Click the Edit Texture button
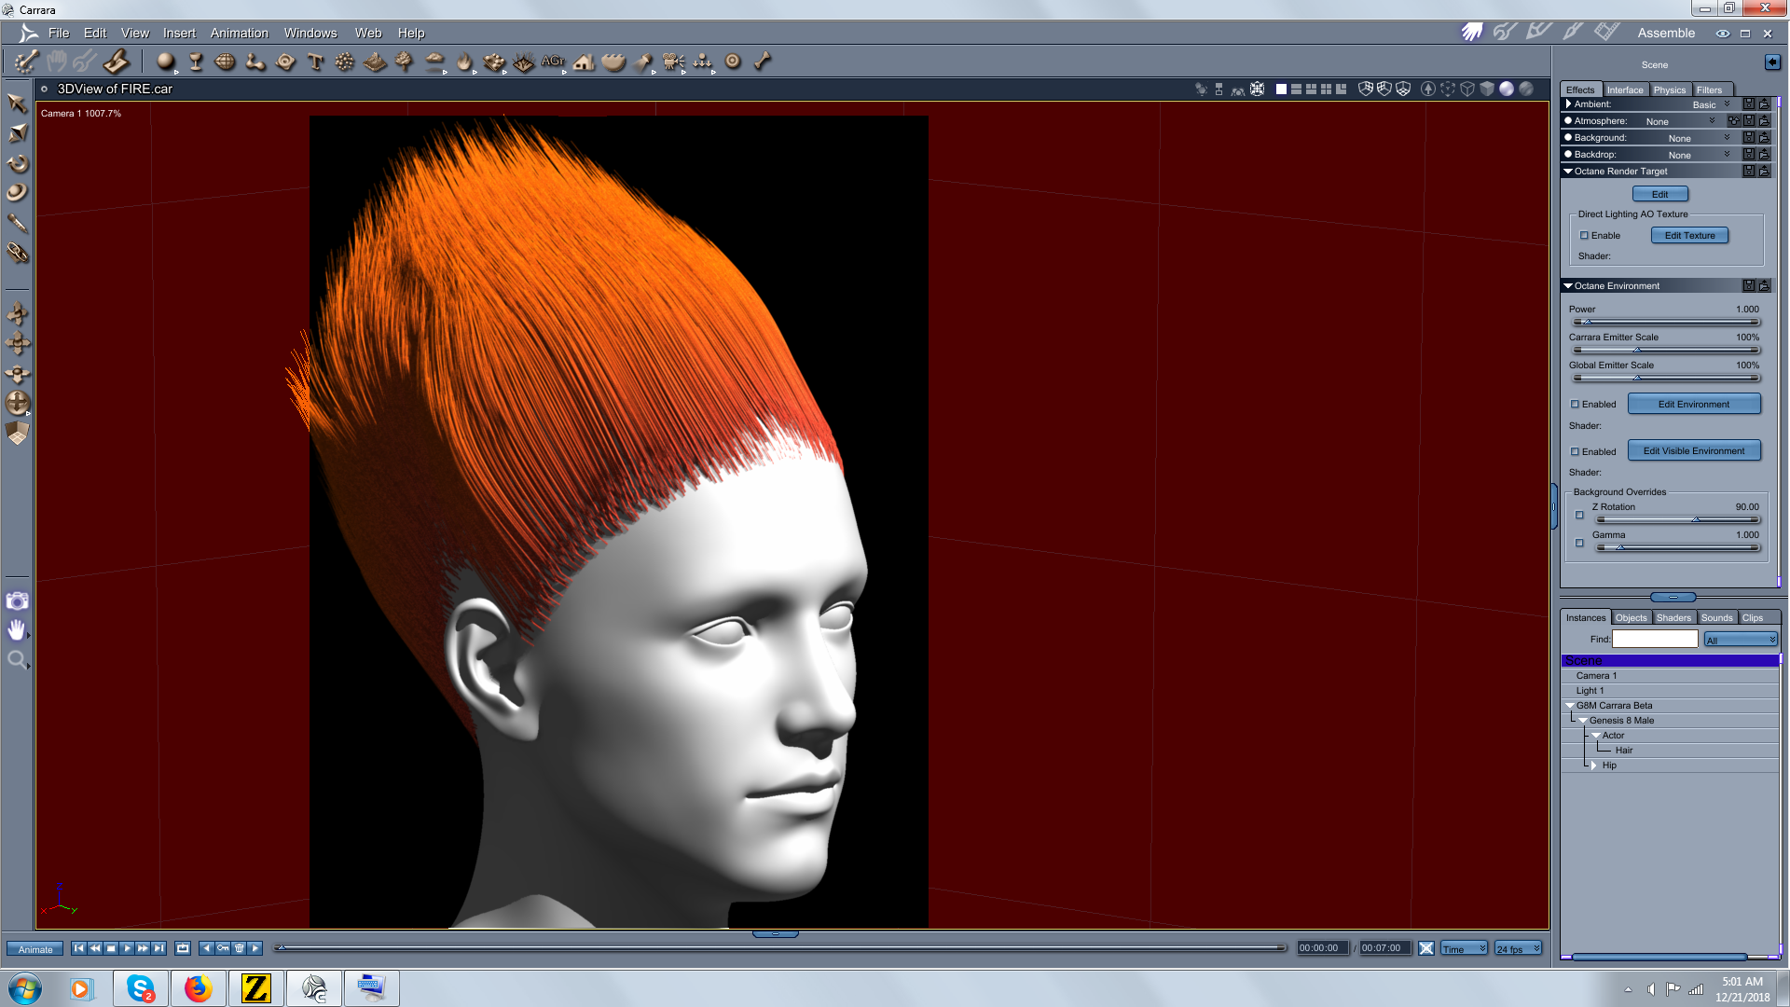The height and width of the screenshot is (1007, 1790). pos(1689,236)
